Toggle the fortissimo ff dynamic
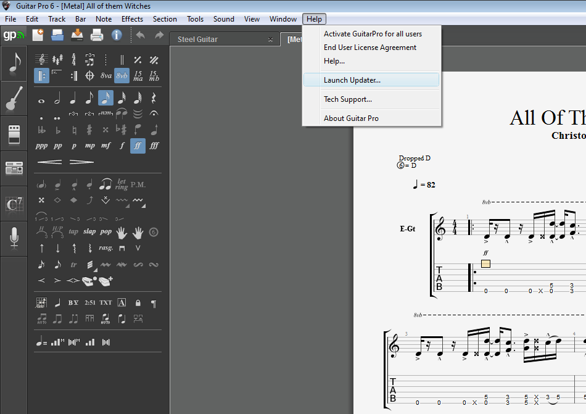 point(138,146)
